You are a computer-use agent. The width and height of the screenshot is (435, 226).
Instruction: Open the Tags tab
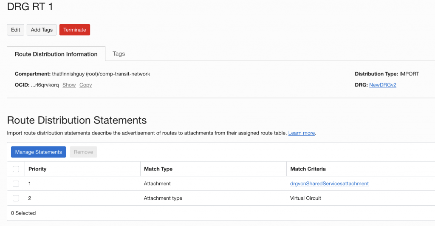coord(119,54)
